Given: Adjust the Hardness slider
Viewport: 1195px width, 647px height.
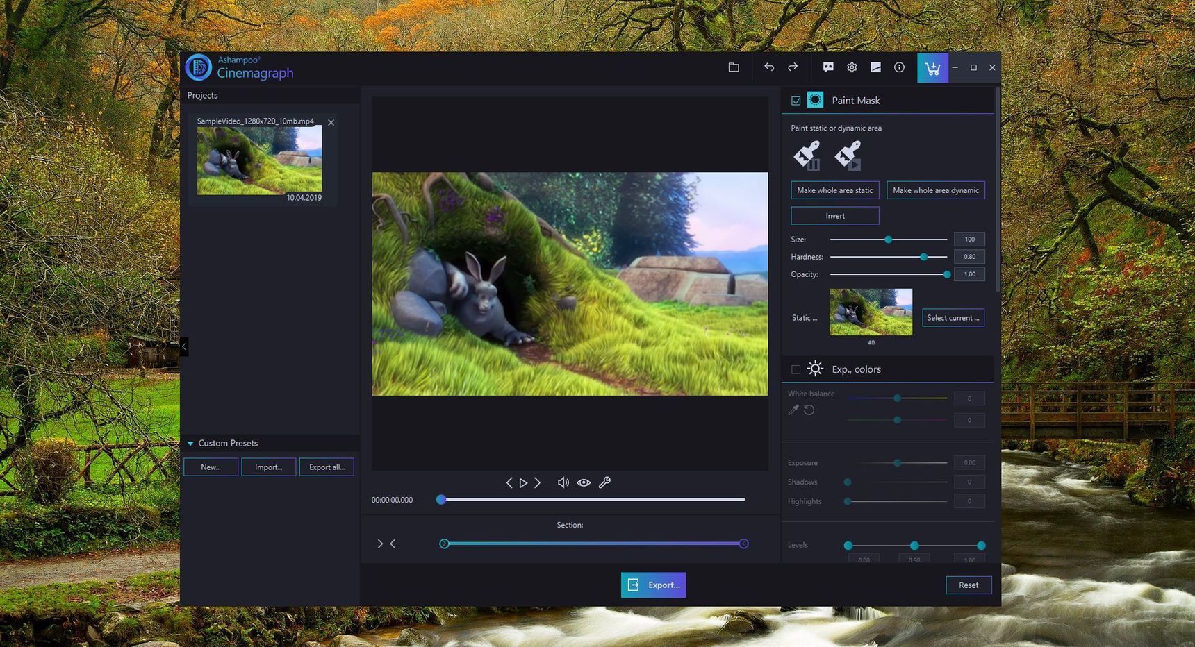Looking at the screenshot, I should click(x=888, y=257).
